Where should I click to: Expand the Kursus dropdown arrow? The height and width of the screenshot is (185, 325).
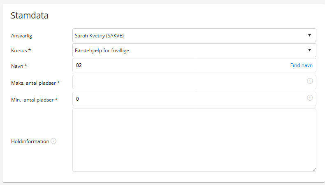[309, 50]
